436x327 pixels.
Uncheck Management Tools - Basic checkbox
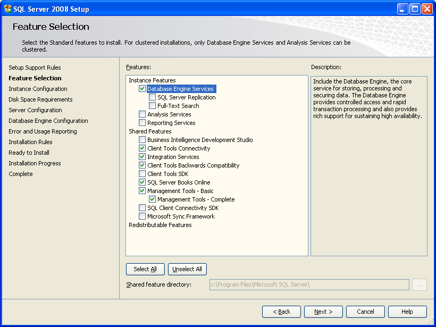(x=142, y=191)
